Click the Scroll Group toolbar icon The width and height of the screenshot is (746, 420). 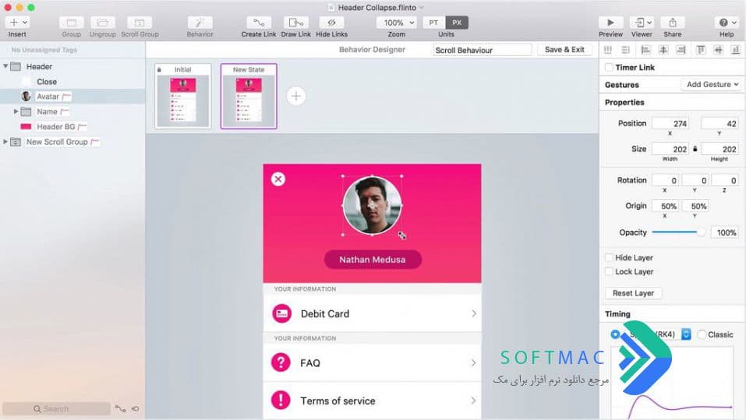(140, 23)
